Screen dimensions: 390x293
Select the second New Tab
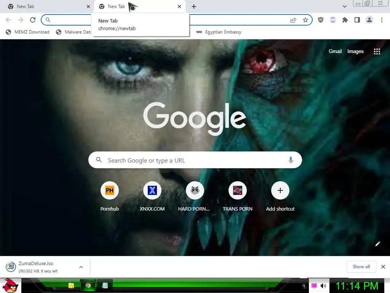[139, 6]
